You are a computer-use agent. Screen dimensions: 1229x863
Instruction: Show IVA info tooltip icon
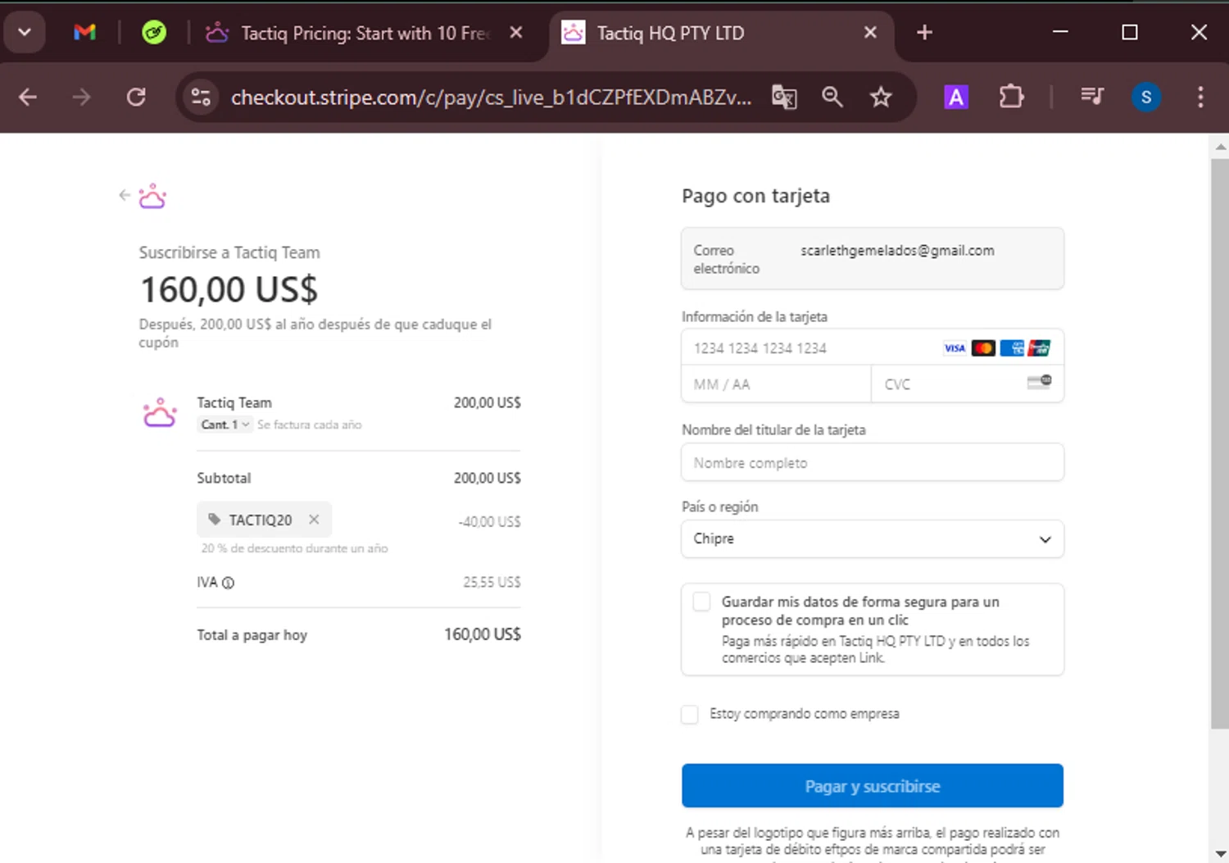[x=229, y=583]
